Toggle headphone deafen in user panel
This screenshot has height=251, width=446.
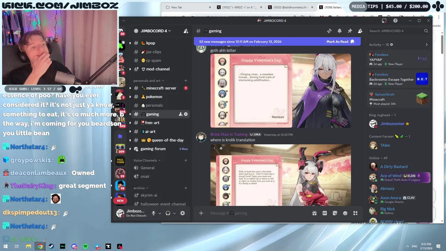coord(168,213)
